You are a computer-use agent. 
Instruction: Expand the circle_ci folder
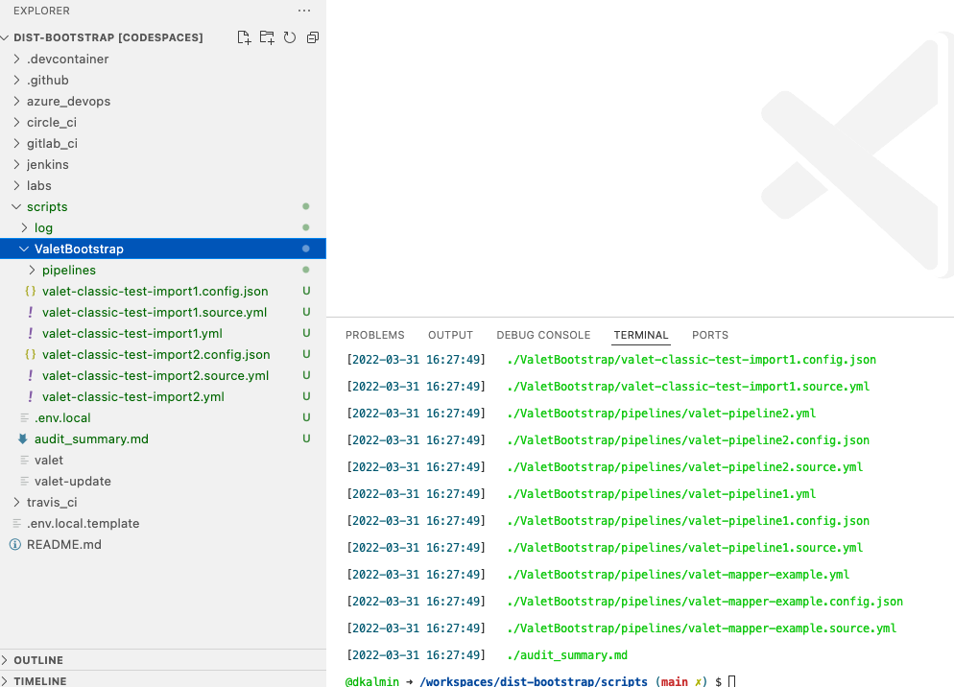[16, 122]
